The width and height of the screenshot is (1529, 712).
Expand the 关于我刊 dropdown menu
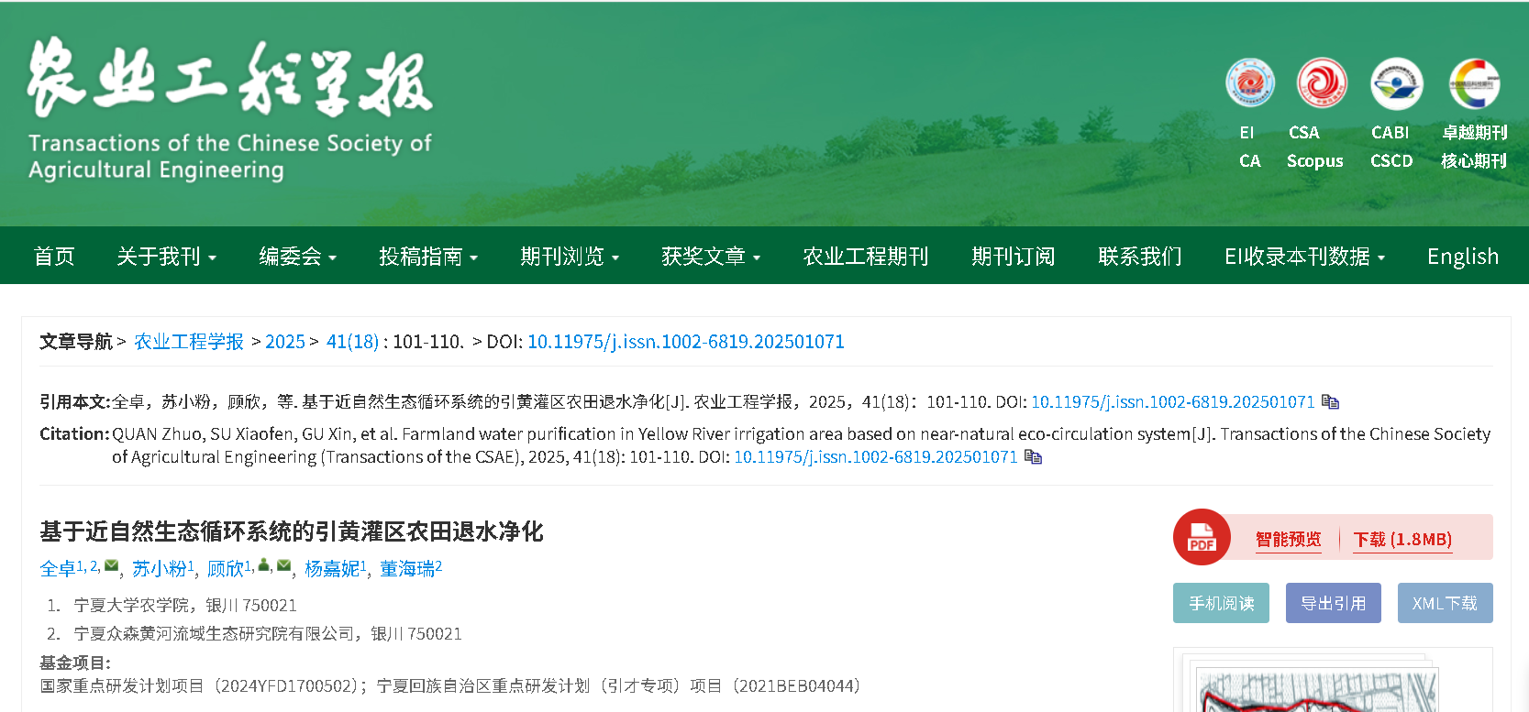point(166,257)
